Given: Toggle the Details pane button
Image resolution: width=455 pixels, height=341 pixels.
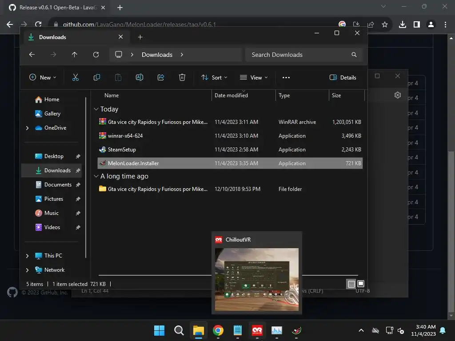Looking at the screenshot, I should click(x=343, y=77).
